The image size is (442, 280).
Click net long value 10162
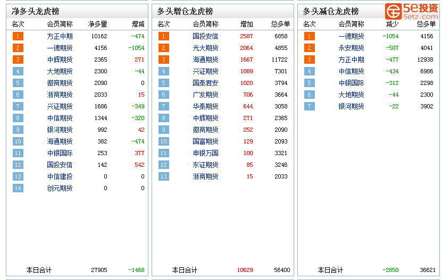99,36
